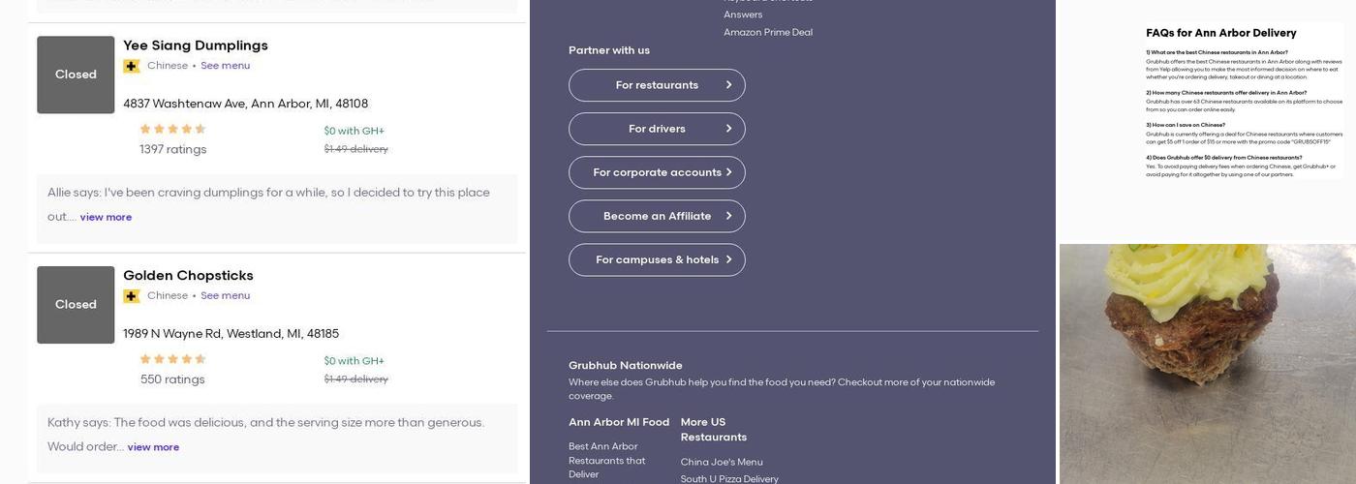Click the Closed thumbnail for Golden Chopsticks
1356x484 pixels.
76,305
